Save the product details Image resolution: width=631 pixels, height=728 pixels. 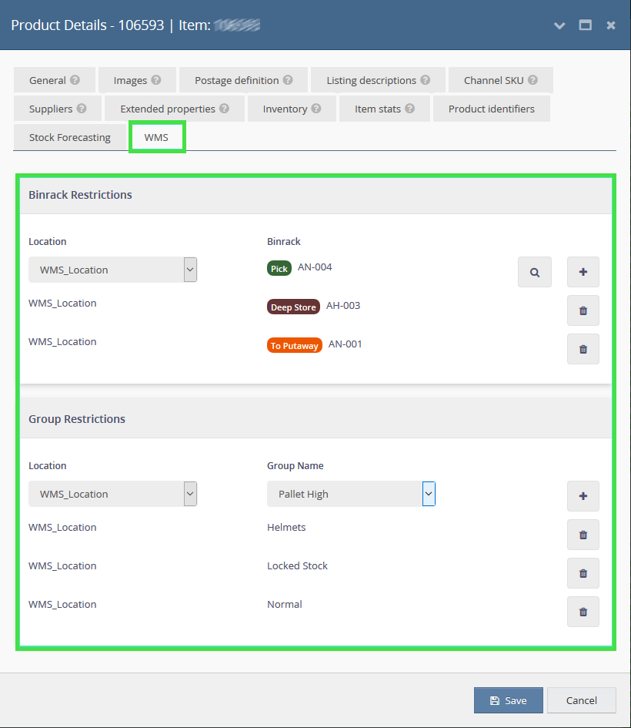[508, 700]
